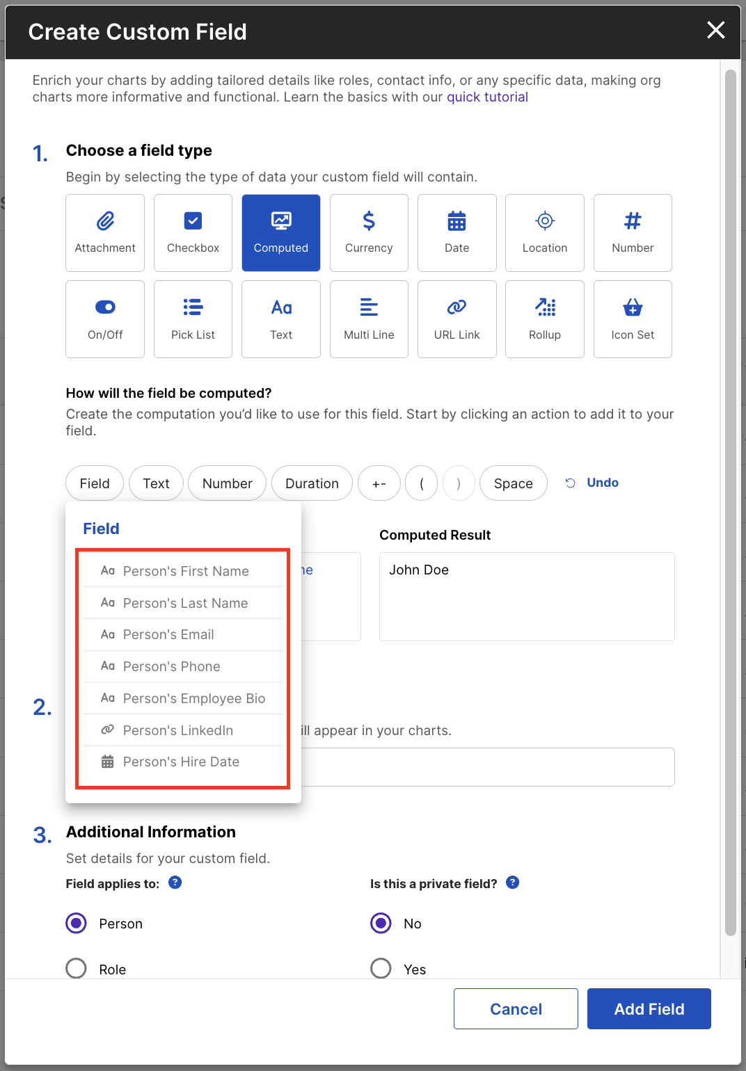
Task: Choose the Date field type
Action: pyautogui.click(x=457, y=233)
